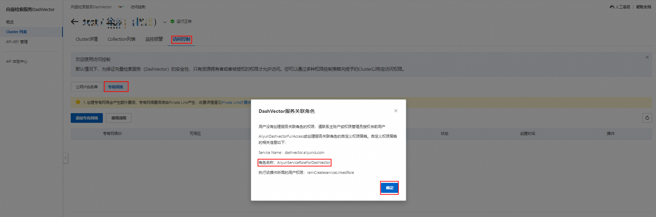The image size is (656, 217).
Task: Click 向量检索服务DashVector sidebar title
Action: [30, 9]
